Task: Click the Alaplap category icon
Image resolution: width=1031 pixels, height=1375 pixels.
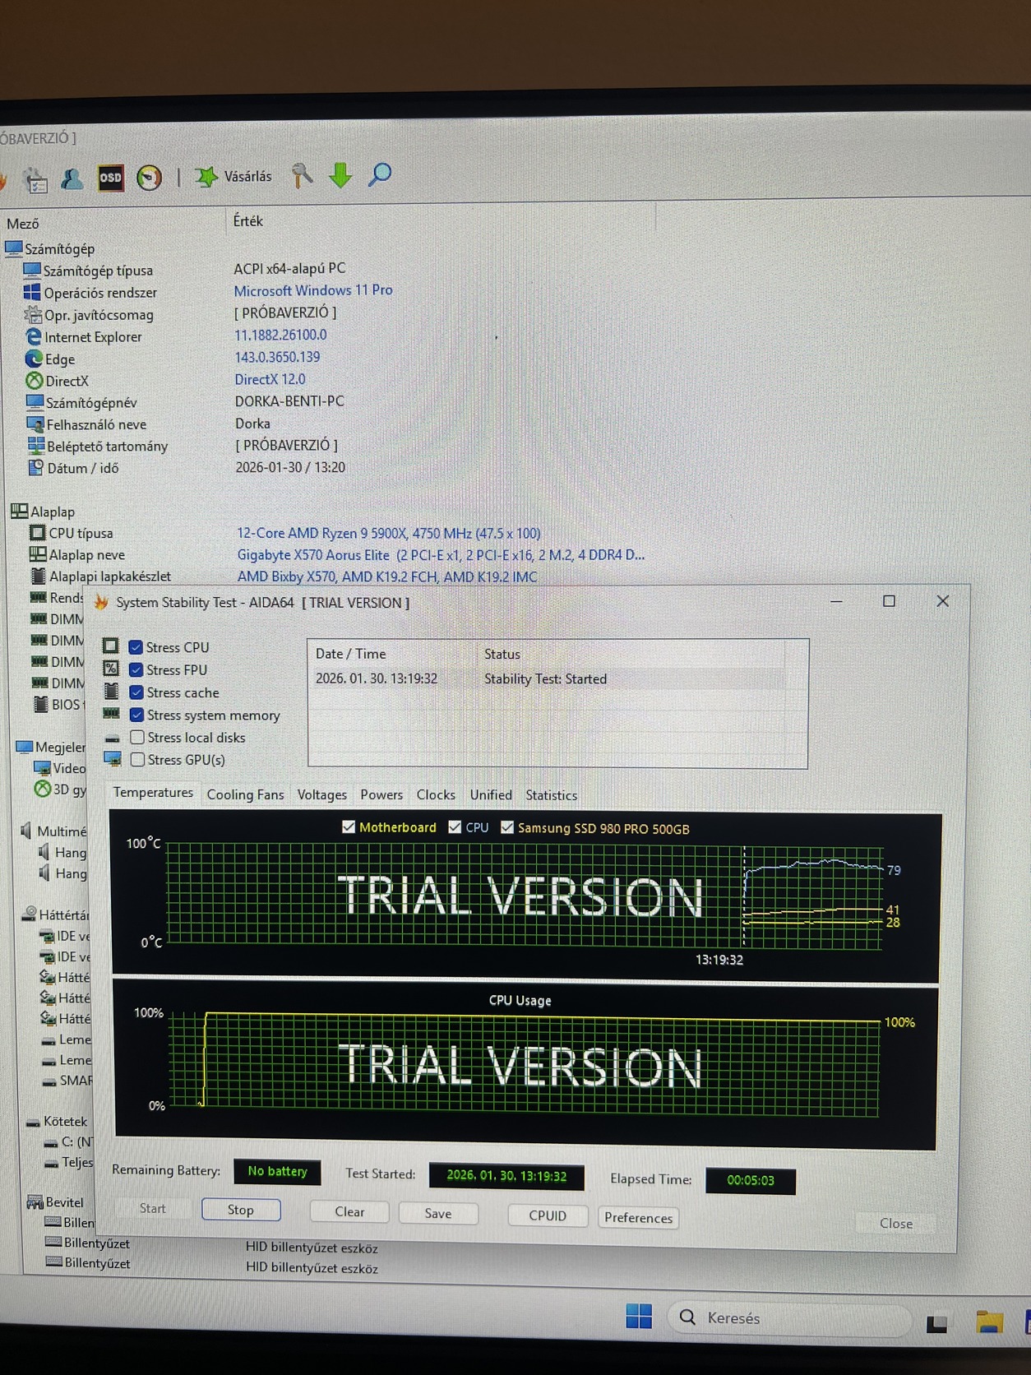Action: click(x=19, y=511)
